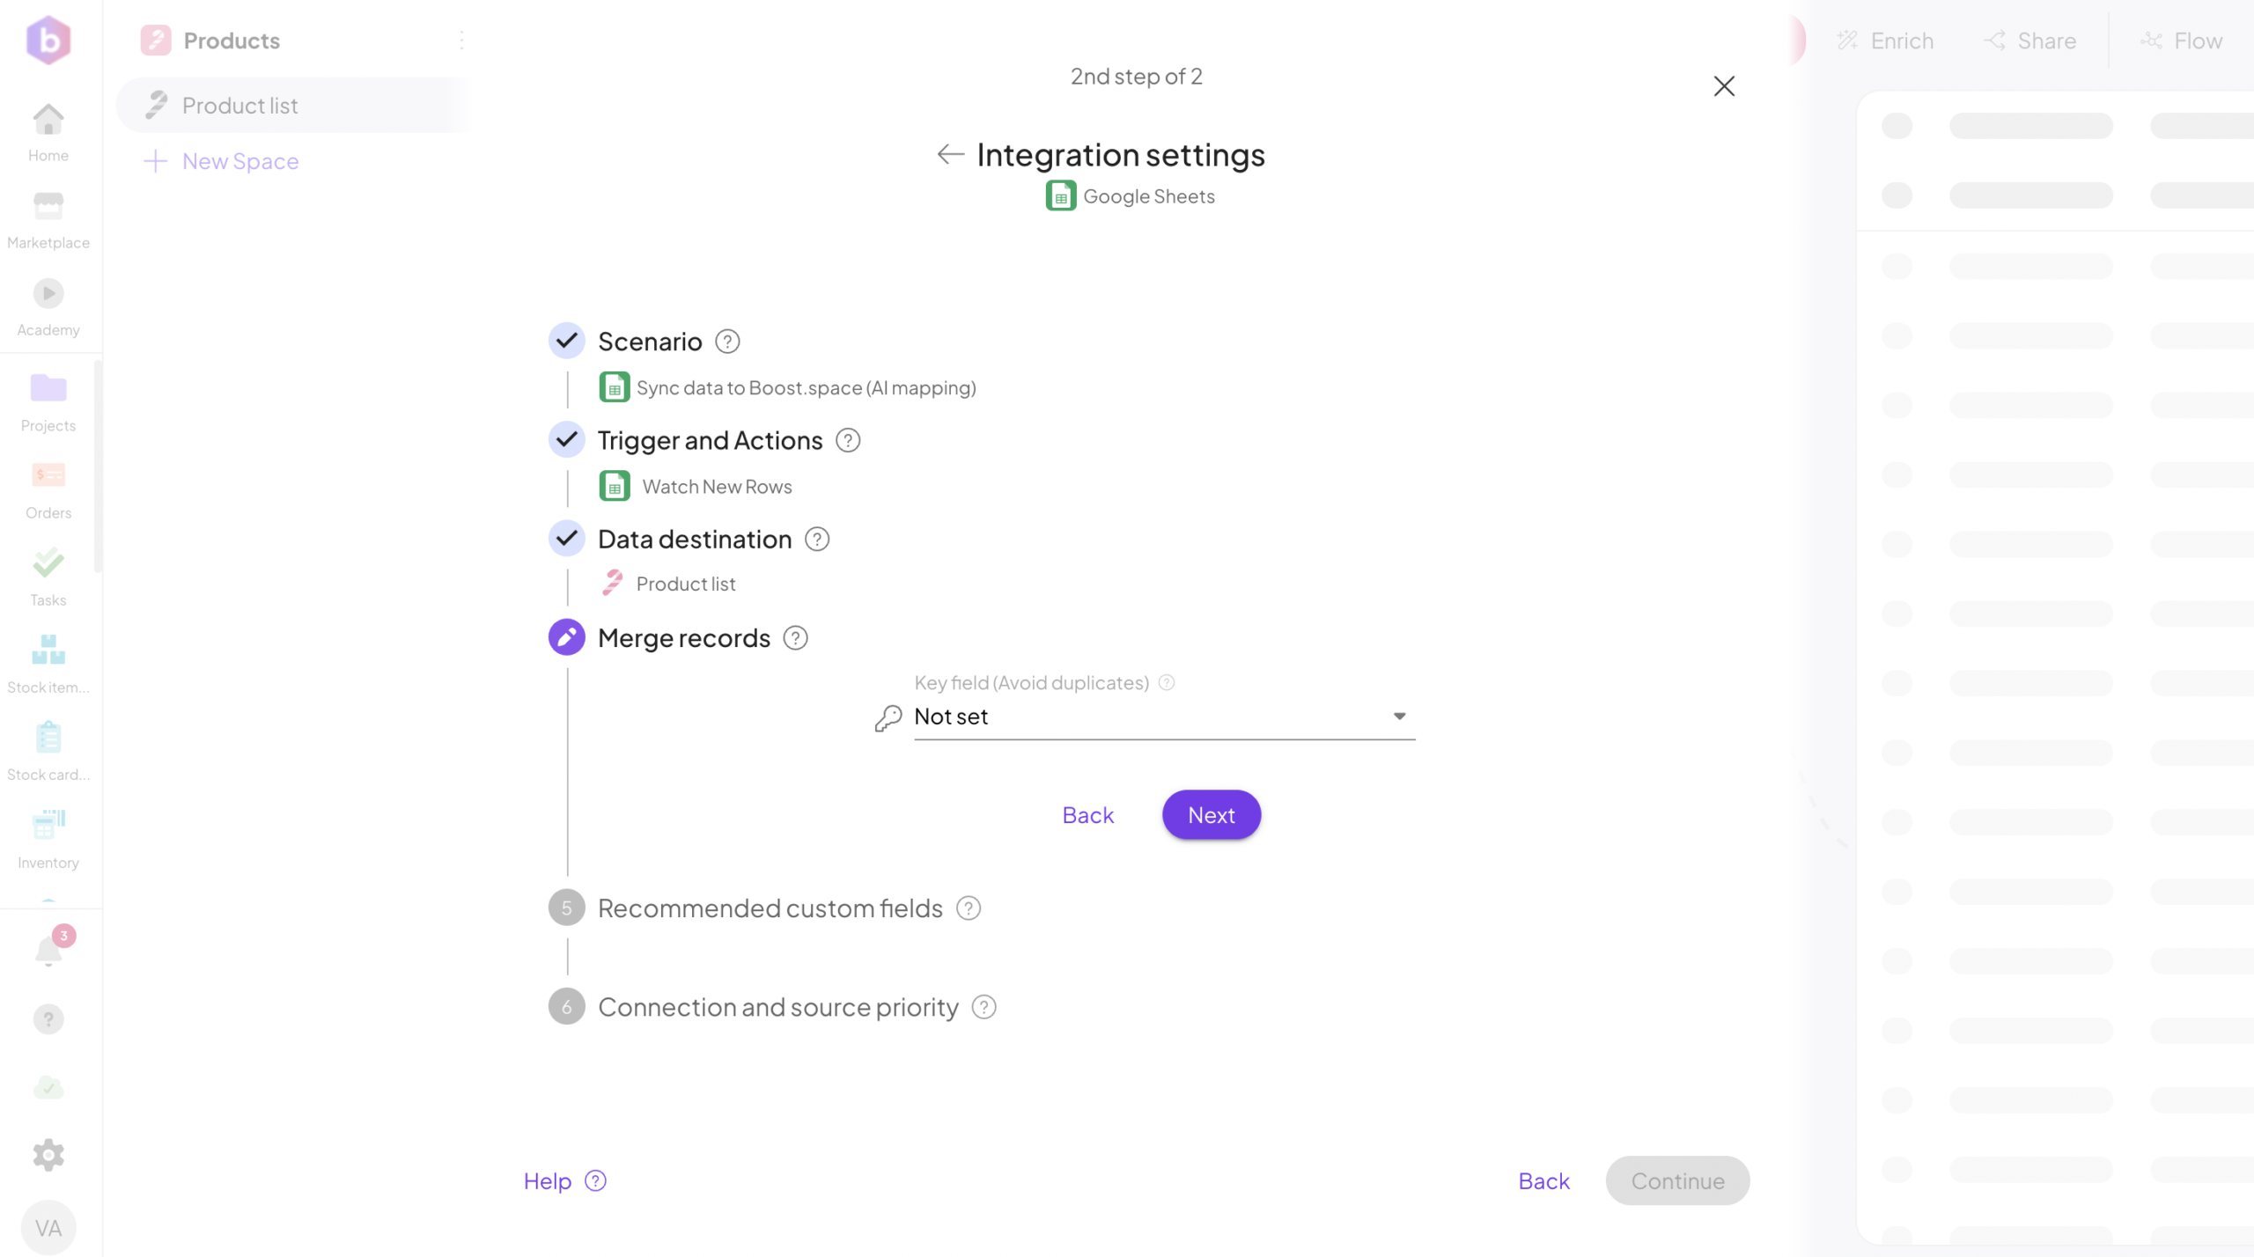Open the Key field dropdown
The width and height of the screenshot is (2254, 1257).
(x=1164, y=717)
